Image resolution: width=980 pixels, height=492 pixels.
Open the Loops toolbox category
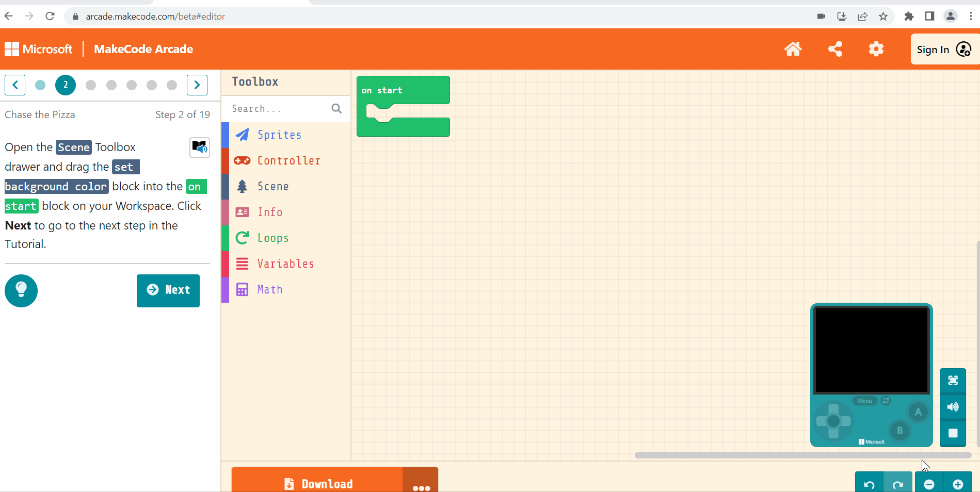[x=272, y=238]
